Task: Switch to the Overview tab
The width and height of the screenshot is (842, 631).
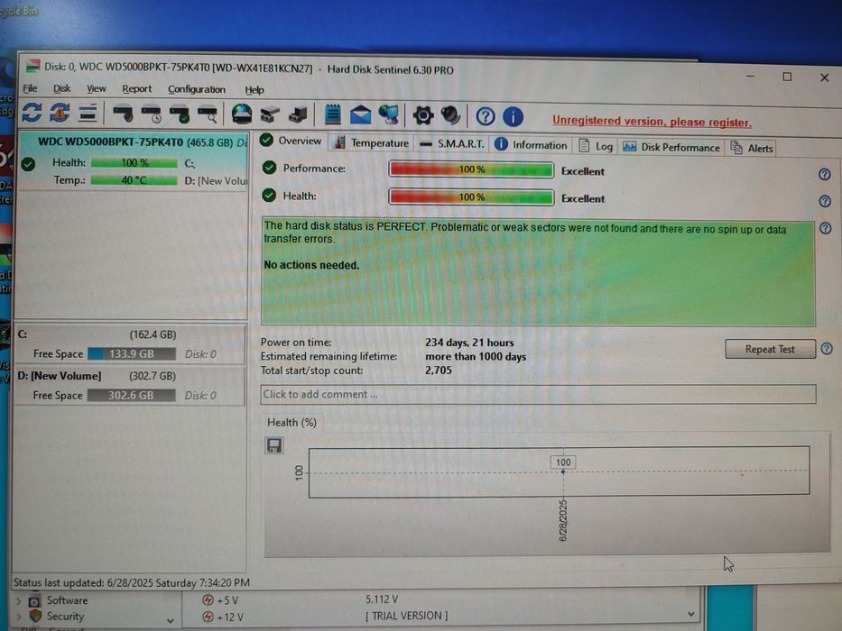Action: 291,142
